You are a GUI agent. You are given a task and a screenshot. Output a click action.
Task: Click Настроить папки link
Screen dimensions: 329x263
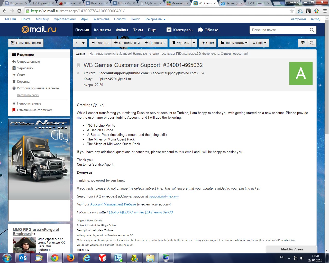(28, 95)
